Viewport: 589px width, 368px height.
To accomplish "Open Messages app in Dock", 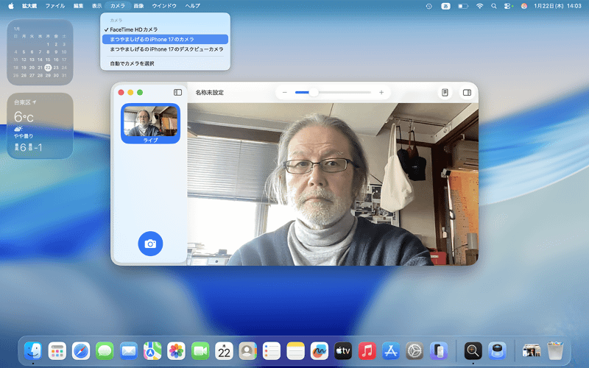I will point(105,351).
